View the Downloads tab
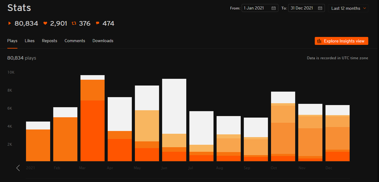This screenshot has height=182, width=379. point(103,41)
